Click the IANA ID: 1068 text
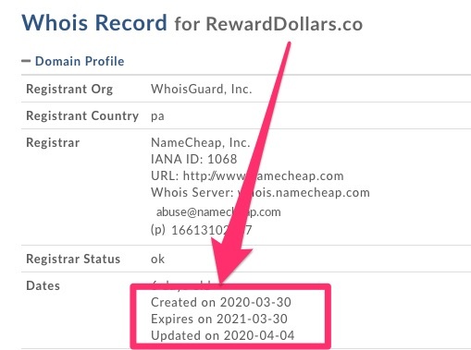471x350 pixels. pyautogui.click(x=194, y=159)
